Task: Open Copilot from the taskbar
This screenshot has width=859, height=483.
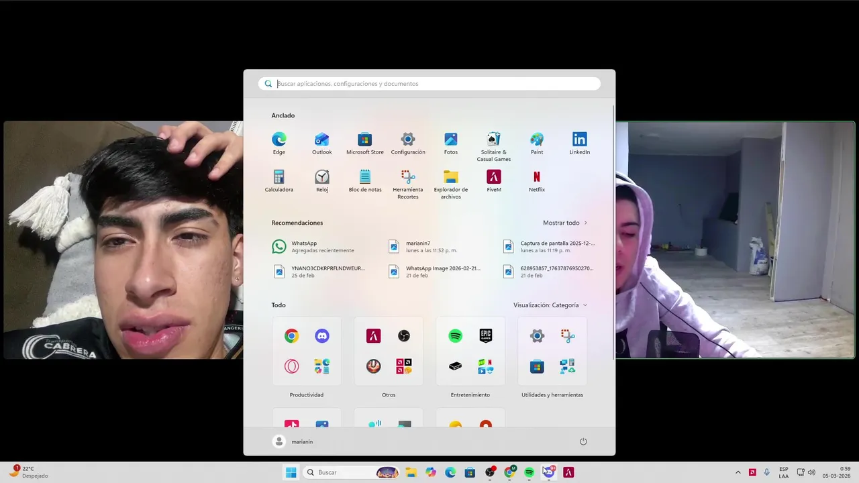Action: (x=431, y=472)
